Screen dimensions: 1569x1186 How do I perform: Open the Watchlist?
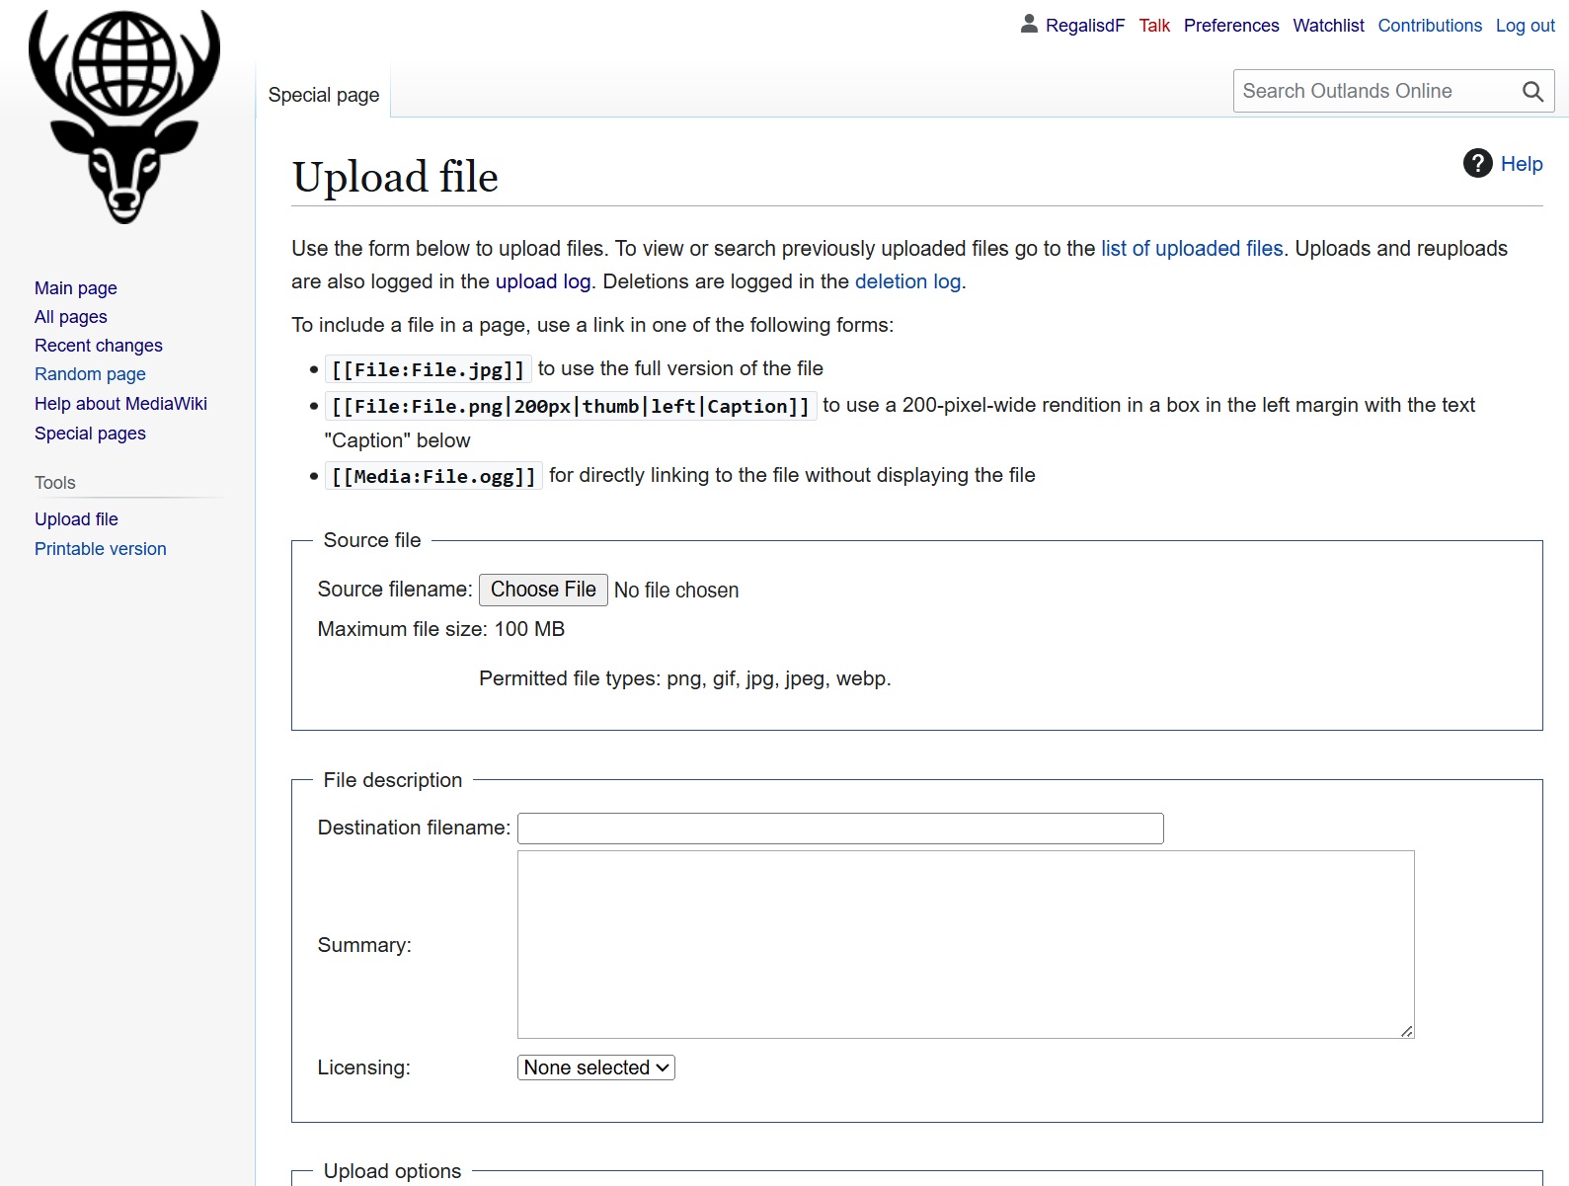[1328, 26]
